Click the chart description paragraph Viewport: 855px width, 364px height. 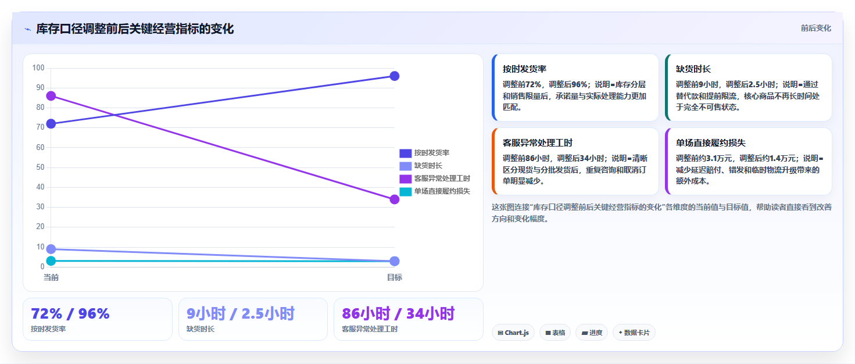coord(661,213)
